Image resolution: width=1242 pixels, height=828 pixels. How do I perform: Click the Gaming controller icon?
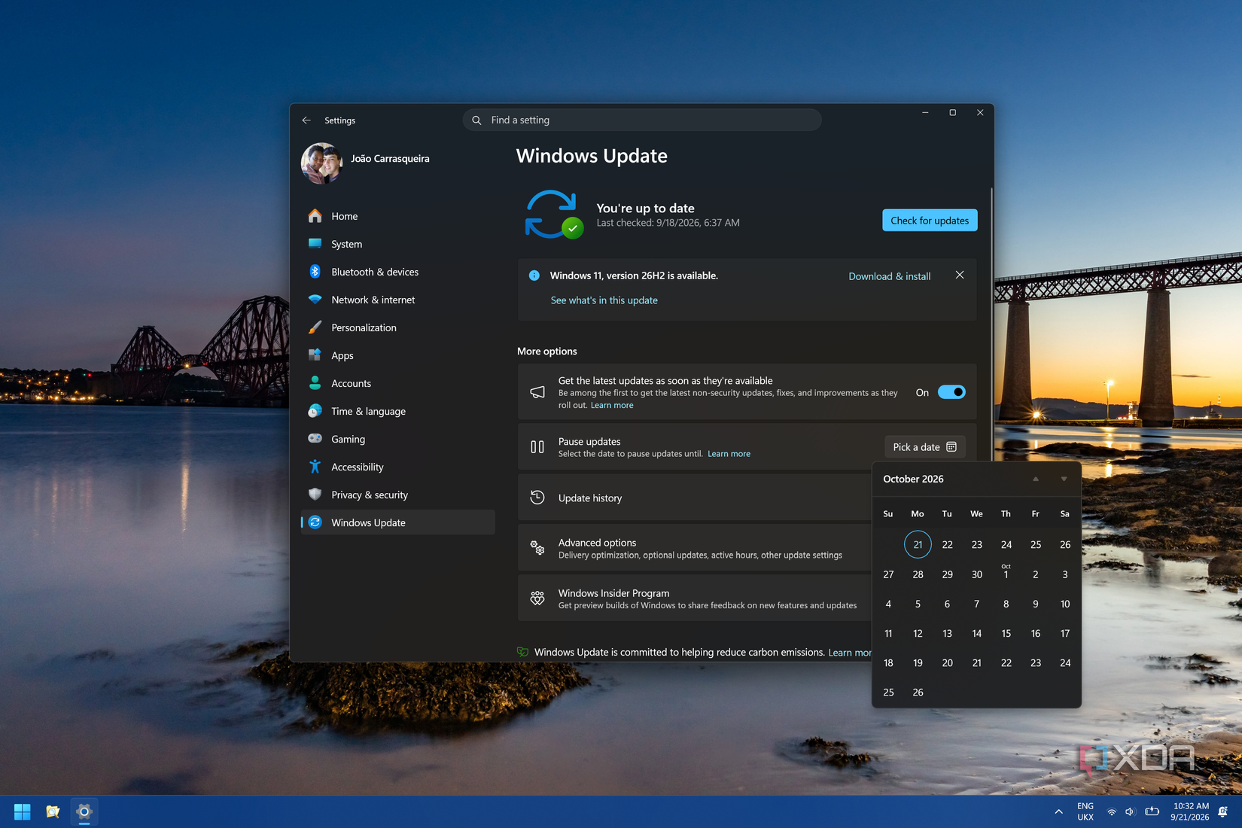point(315,439)
